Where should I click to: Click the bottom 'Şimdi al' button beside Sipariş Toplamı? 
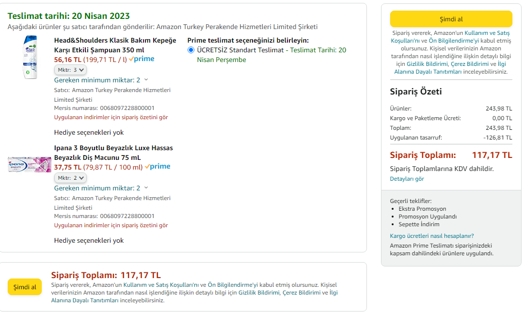click(25, 287)
